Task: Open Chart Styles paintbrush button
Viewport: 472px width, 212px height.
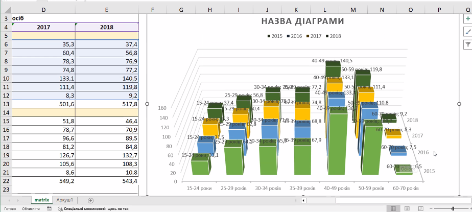Action: pyautogui.click(x=467, y=32)
